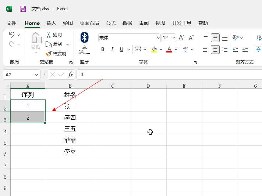Screen dimensions: 262x196
Task: Expand the Undo history dropdown arrow
Action: (x=18, y=35)
